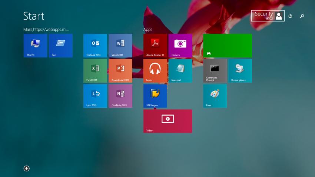This screenshot has width=315, height=177.
Task: Start PowerPoint 2013
Action: (x=120, y=71)
